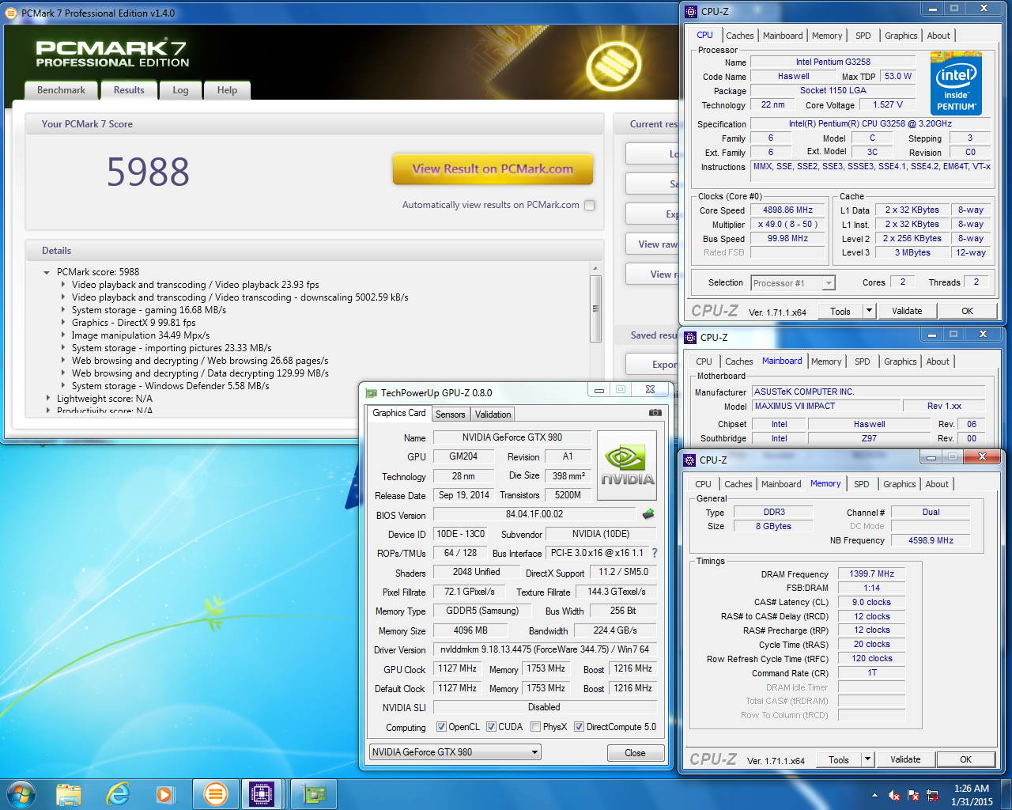1012x810 pixels.
Task: Click the Driver Version field in GPU-Z
Action: pyautogui.click(x=545, y=649)
